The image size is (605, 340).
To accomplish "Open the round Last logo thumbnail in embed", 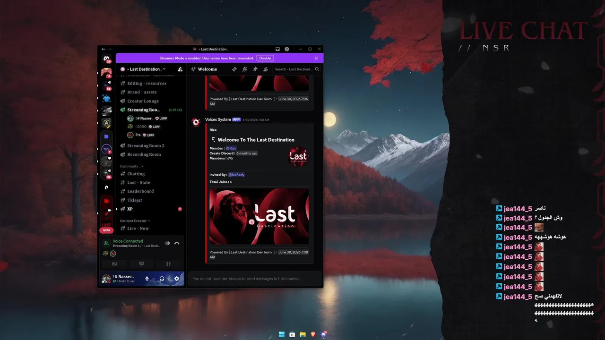I will [x=298, y=156].
